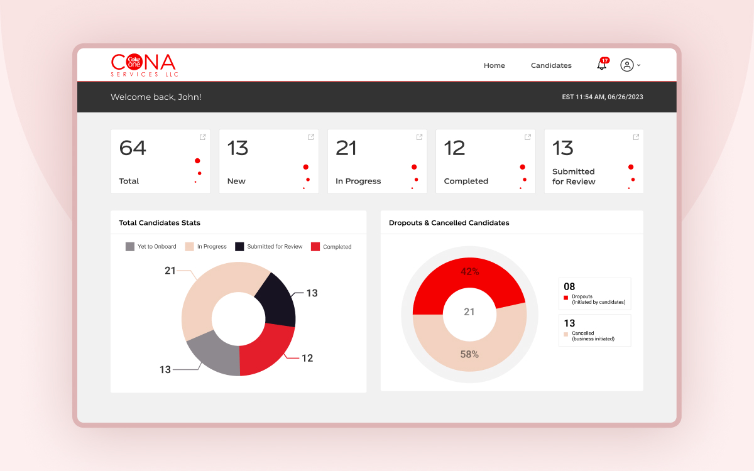Open the notifications bell icon
This screenshot has width=754, height=471.
(x=601, y=66)
